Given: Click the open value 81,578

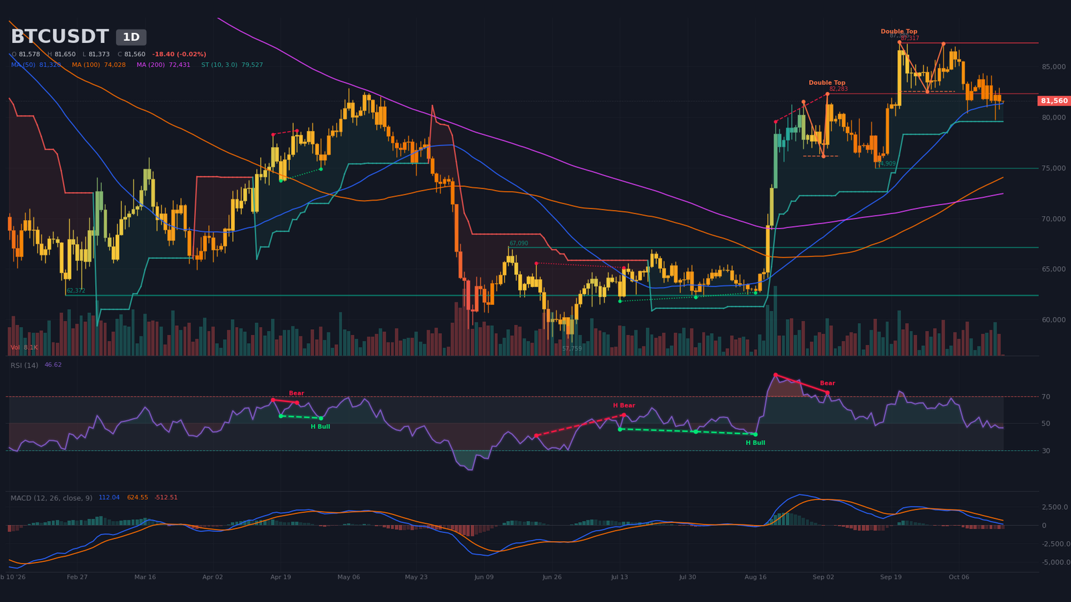Looking at the screenshot, I should tap(29, 54).
